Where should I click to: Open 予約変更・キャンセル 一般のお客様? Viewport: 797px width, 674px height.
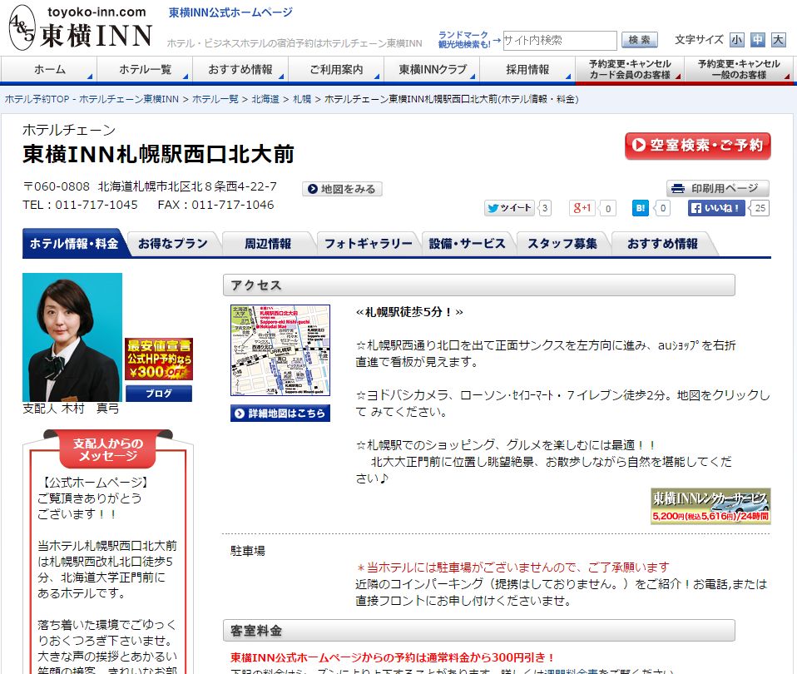click(739, 70)
